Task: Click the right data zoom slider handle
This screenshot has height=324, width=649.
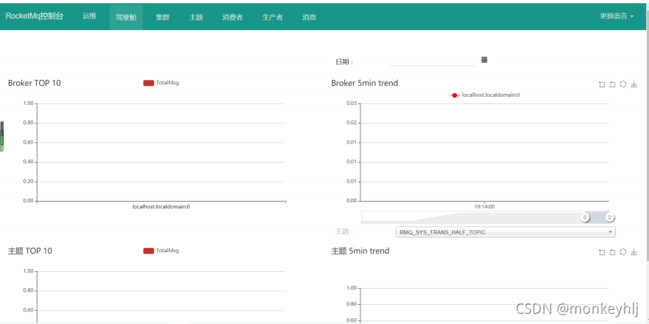Action: [x=609, y=218]
